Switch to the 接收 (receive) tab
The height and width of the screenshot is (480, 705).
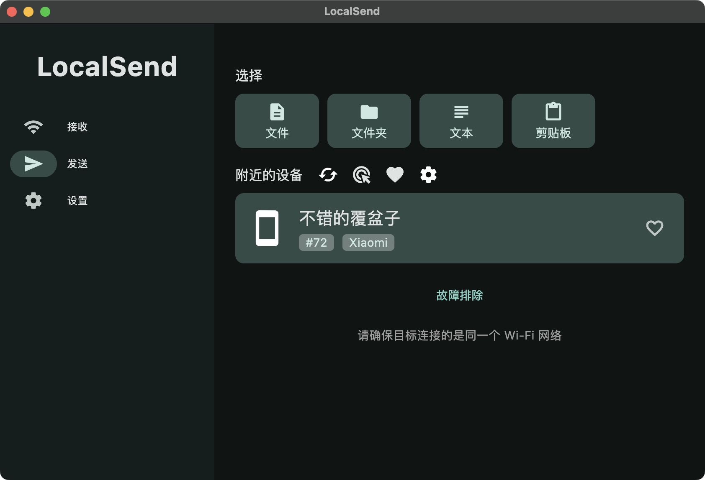(x=77, y=127)
